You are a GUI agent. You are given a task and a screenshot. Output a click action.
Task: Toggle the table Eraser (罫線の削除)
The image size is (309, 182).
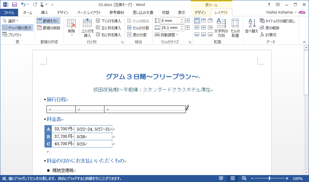click(49, 28)
